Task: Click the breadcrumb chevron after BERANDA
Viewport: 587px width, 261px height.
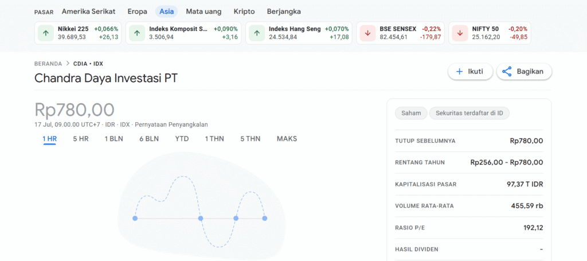Action: 68,64
